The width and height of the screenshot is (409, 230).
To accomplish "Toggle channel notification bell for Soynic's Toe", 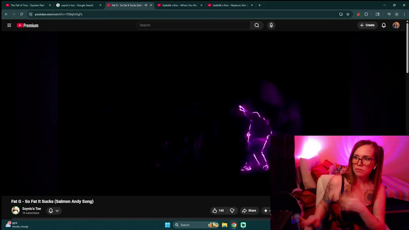I will [50, 211].
